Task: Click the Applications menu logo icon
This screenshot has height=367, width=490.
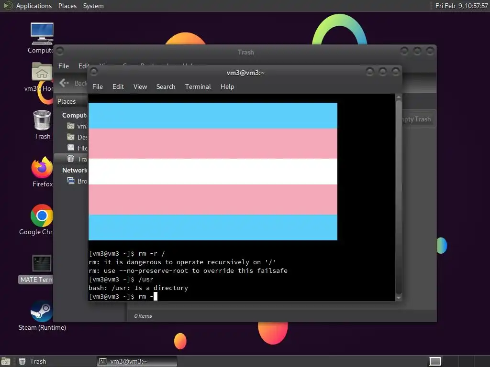Action: [x=8, y=6]
